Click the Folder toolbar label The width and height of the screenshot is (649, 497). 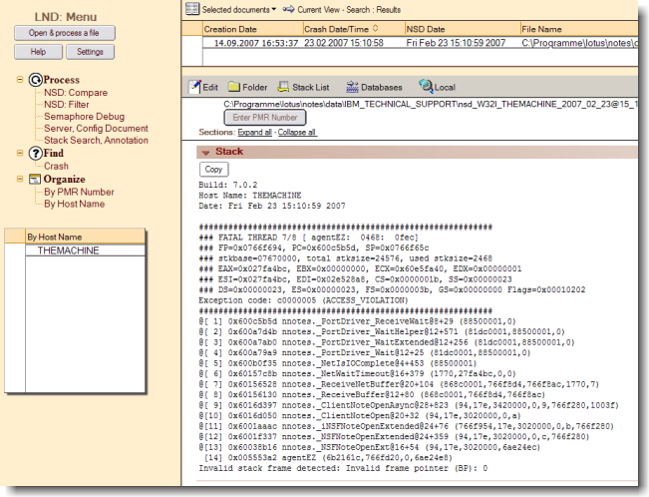[x=255, y=88]
